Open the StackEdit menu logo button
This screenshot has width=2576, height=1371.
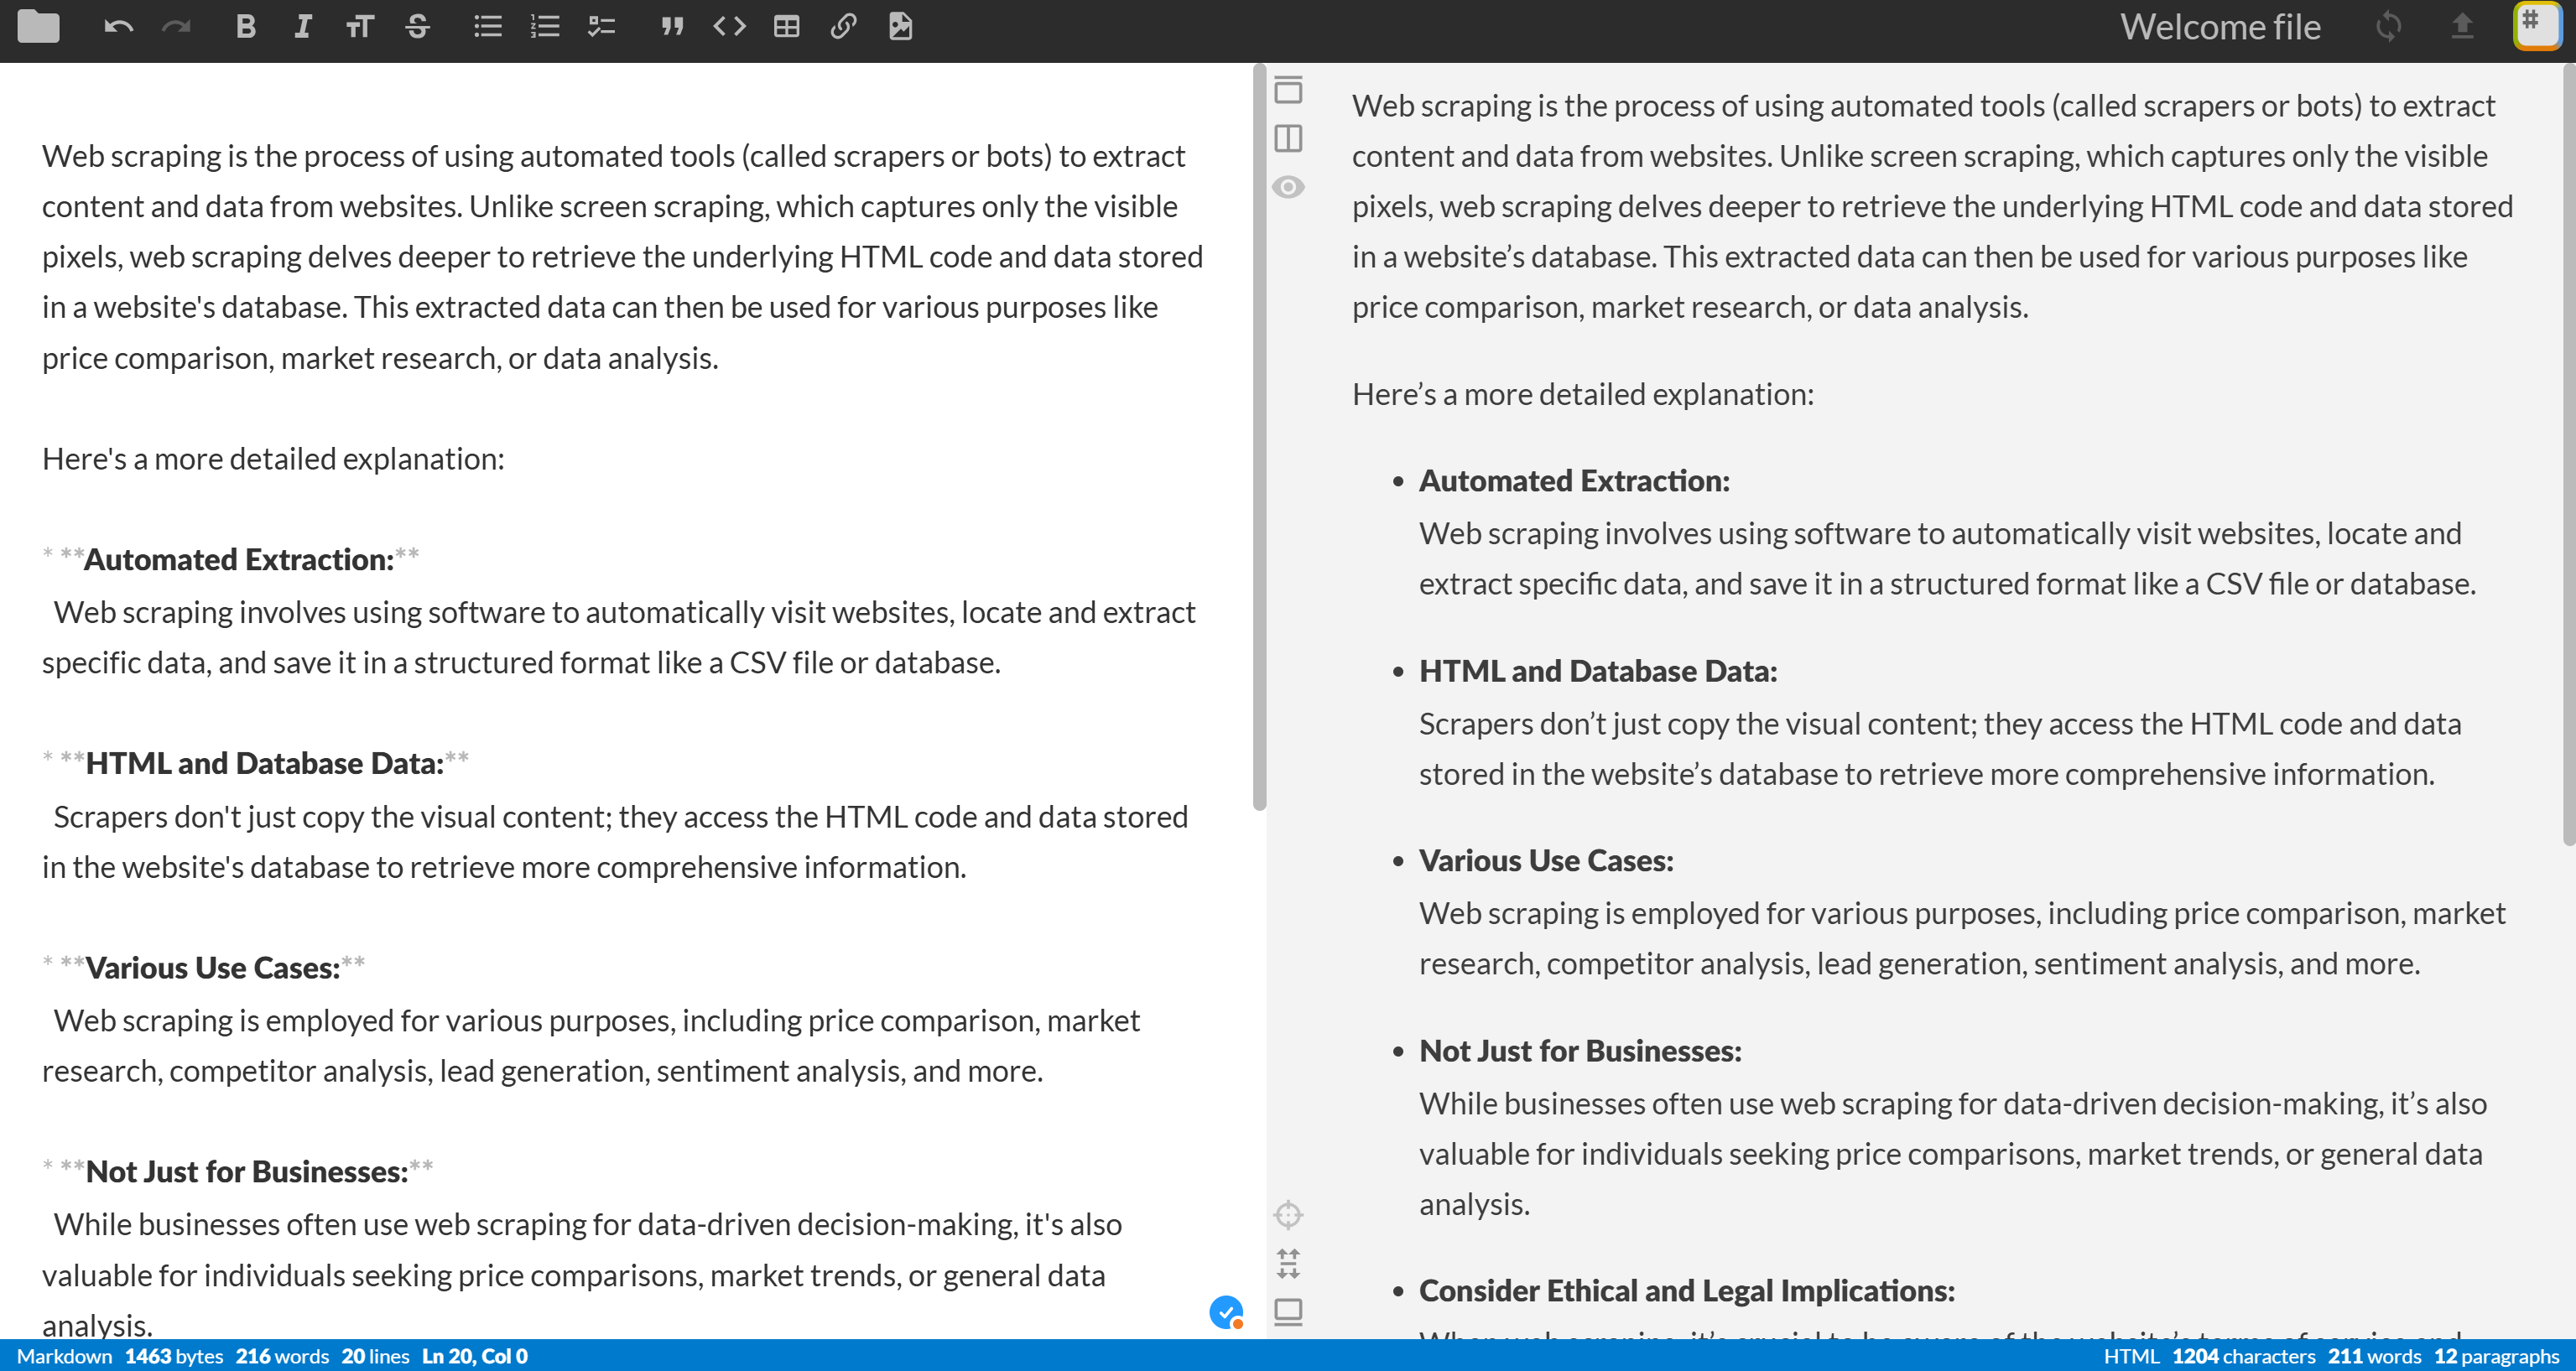click(2538, 25)
